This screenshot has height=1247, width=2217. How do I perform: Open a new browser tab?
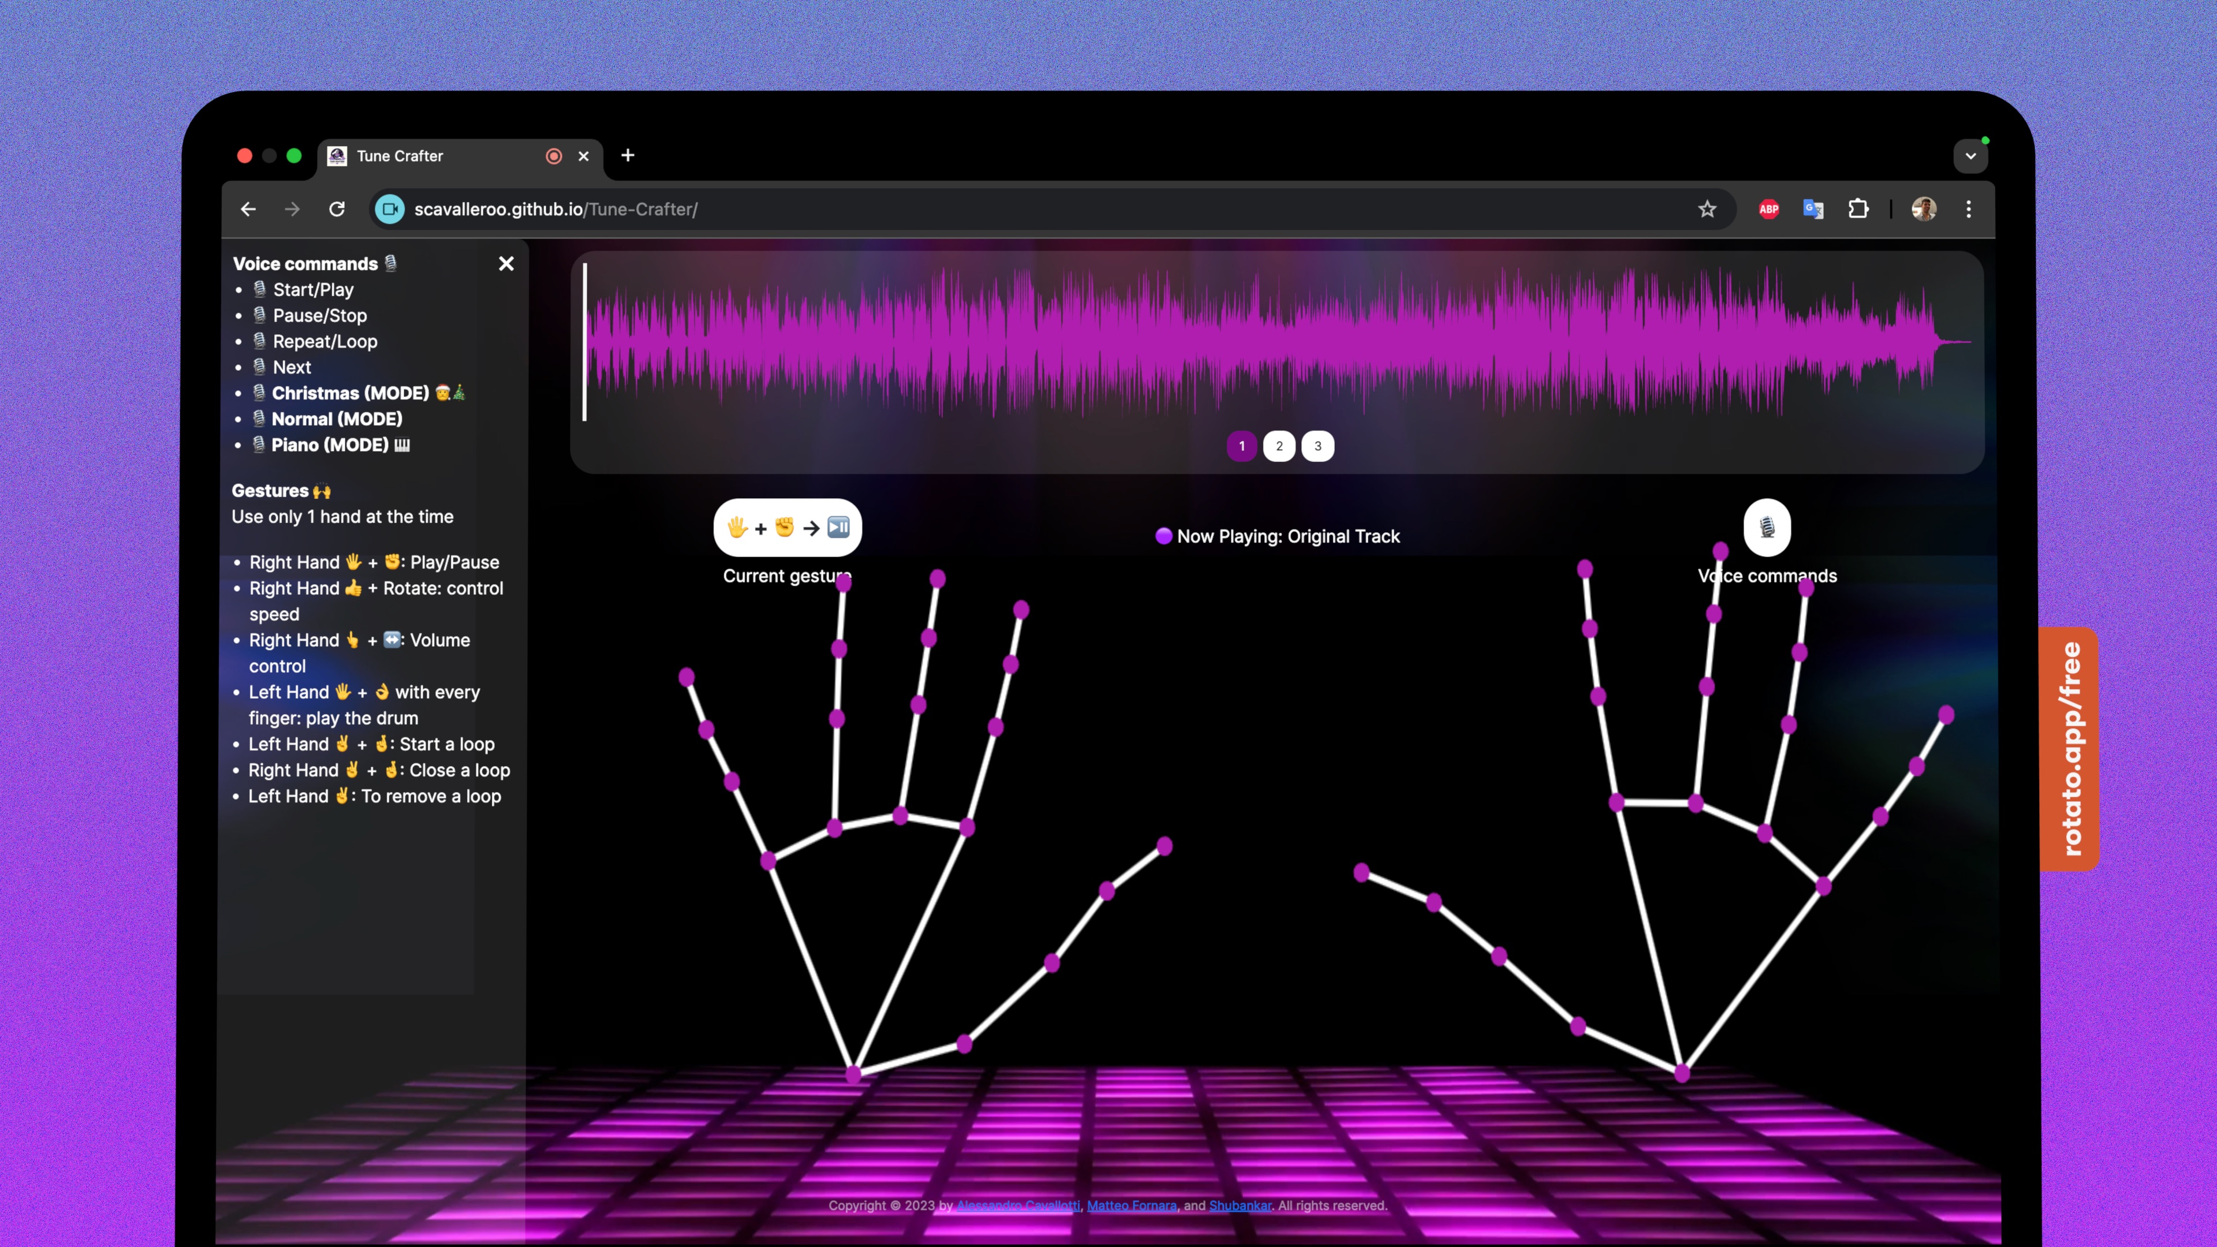[628, 156]
